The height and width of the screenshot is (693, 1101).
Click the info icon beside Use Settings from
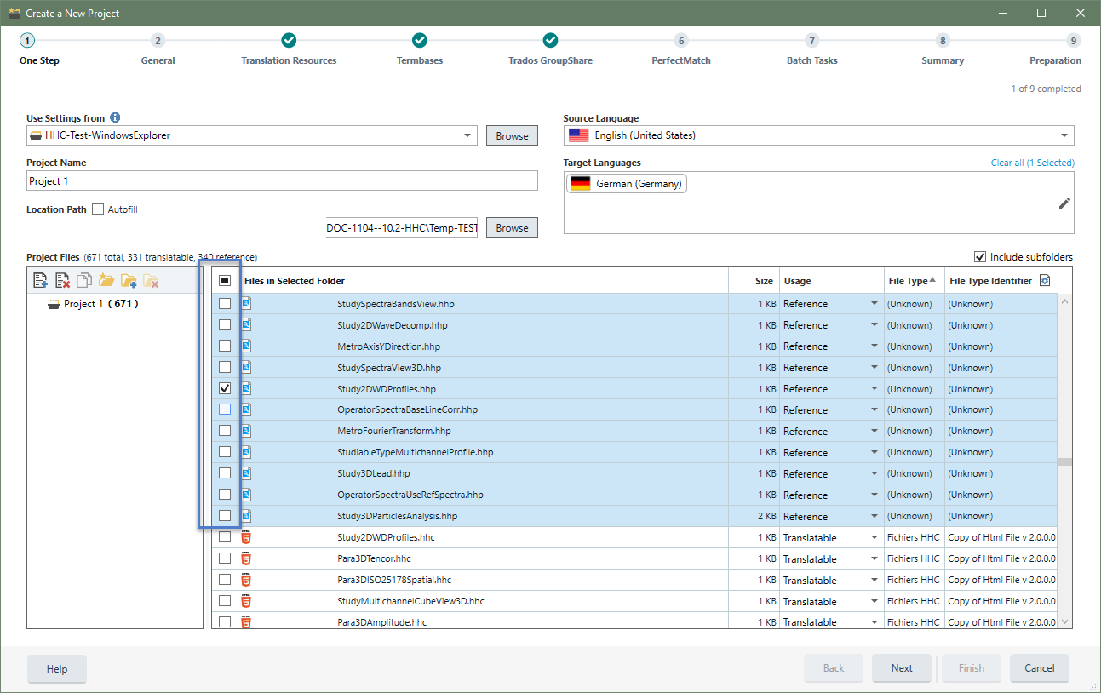115,118
